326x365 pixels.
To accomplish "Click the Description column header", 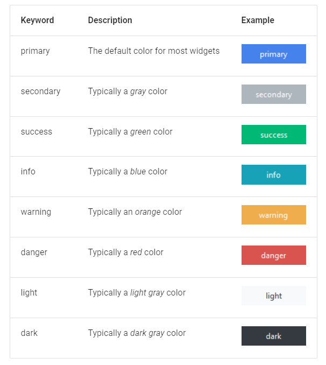I will tap(110, 20).
